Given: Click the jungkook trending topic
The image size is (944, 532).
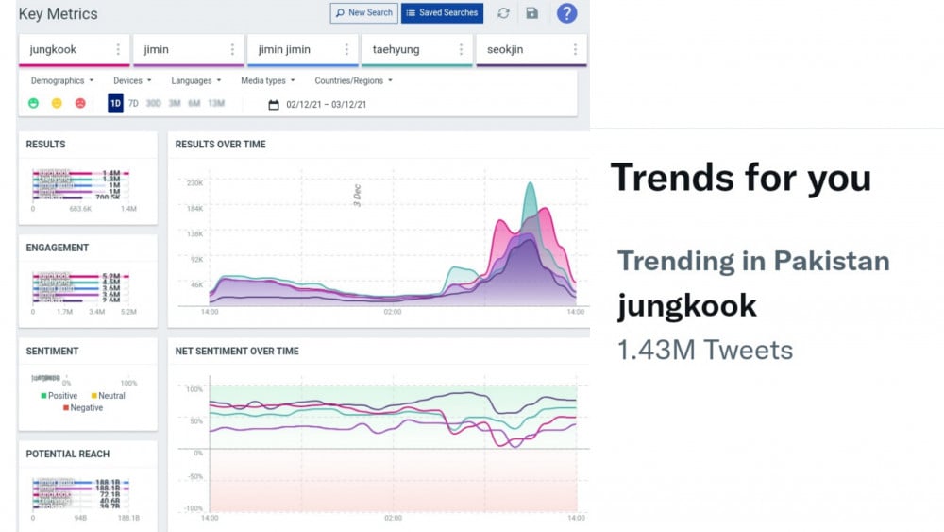Looking at the screenshot, I should [686, 305].
